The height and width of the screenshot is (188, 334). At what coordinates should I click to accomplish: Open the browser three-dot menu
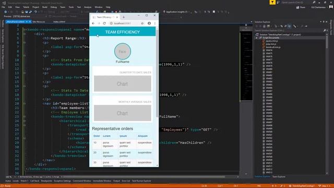pyautogui.click(x=155, y=23)
